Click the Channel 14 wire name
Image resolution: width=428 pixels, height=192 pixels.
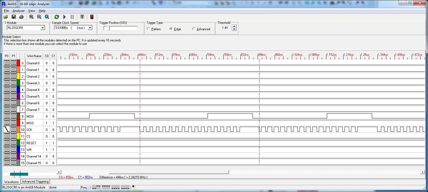(34, 157)
